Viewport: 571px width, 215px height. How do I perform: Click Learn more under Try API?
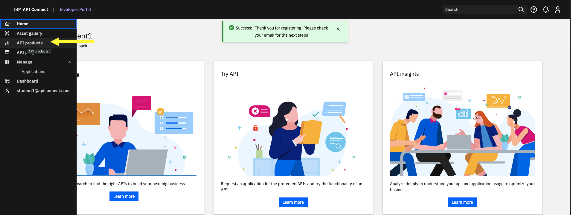(x=293, y=202)
